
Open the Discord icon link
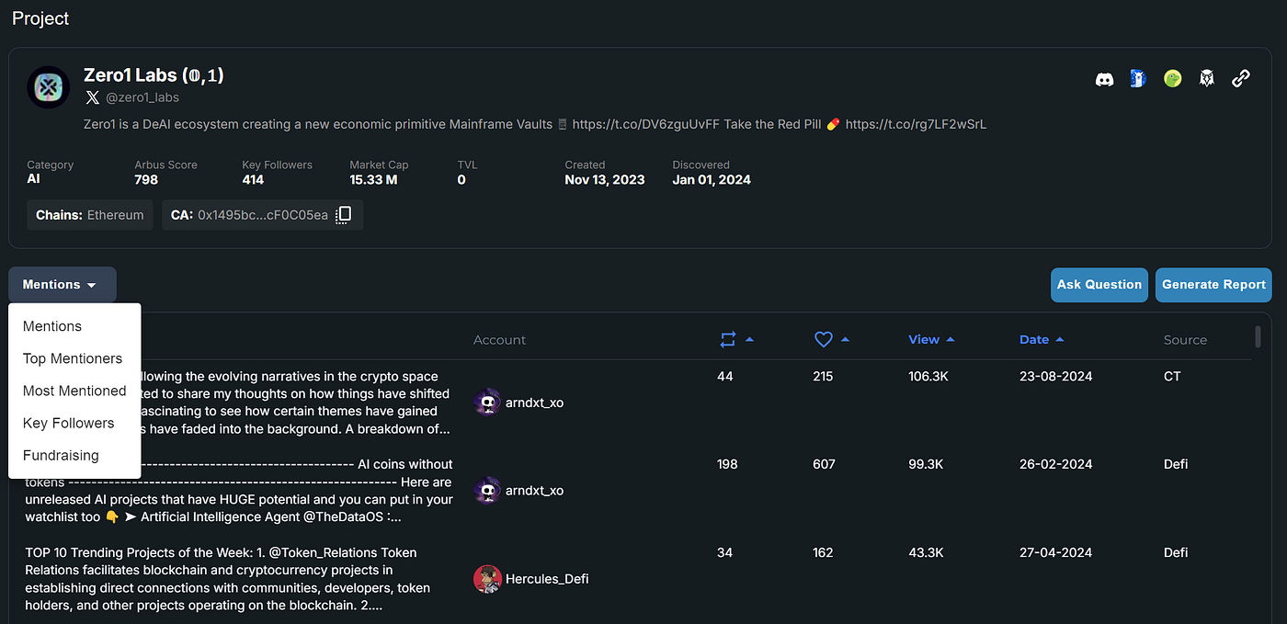pos(1104,79)
